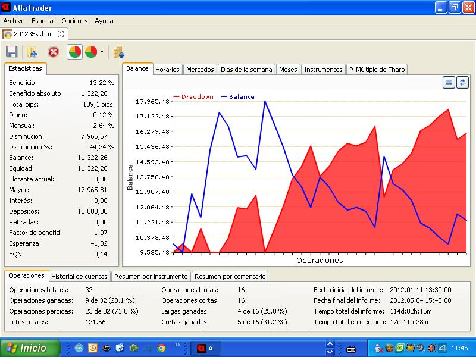This screenshot has height=357, width=476.
Task: Close the 201235sl.htm document tab
Action: click(61, 34)
